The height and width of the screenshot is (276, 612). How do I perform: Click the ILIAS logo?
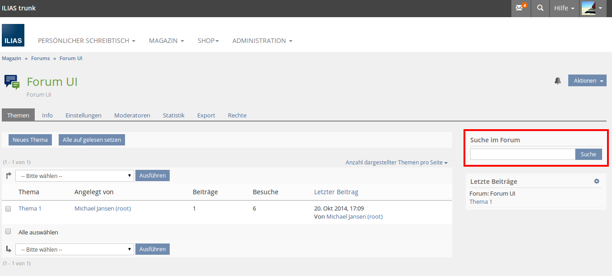pyautogui.click(x=13, y=35)
